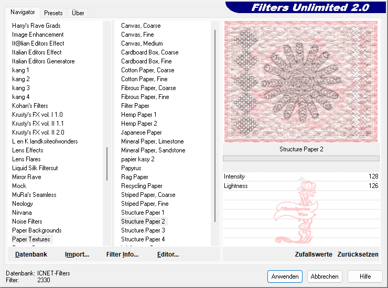
Task: Randomize settings with Zufallswerte
Action: point(314,254)
